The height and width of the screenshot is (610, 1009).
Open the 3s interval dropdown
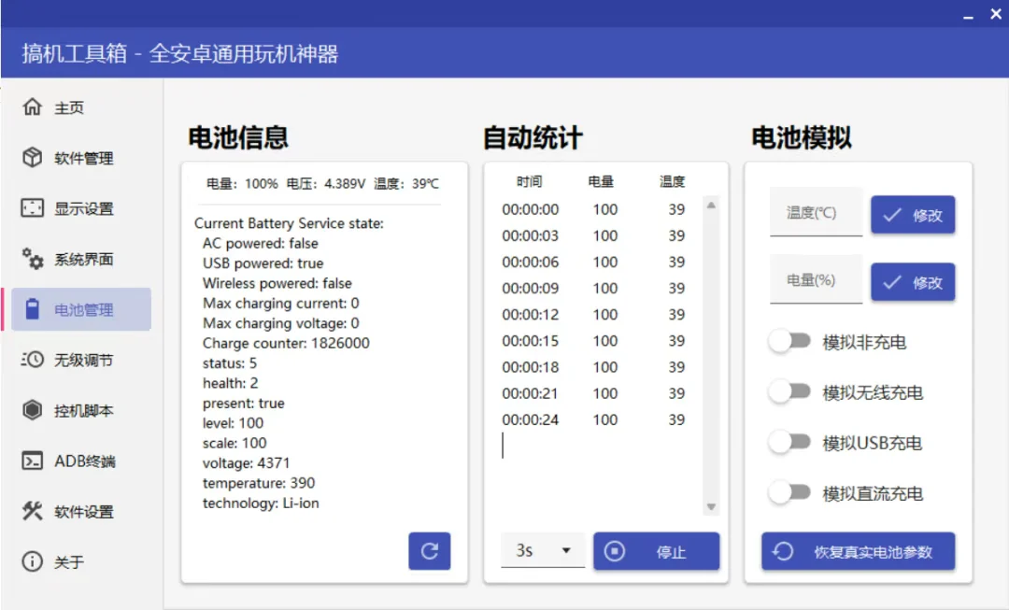pyautogui.click(x=542, y=551)
